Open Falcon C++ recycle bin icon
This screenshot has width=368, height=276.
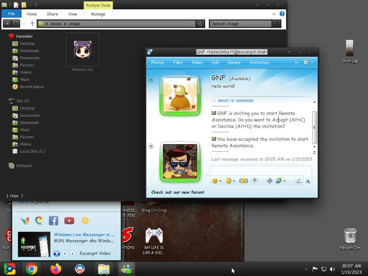(350, 239)
